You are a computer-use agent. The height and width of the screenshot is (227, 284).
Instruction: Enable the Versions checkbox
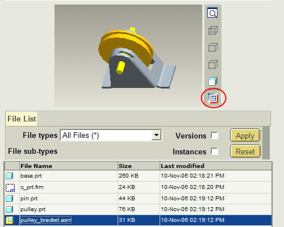tap(215, 136)
